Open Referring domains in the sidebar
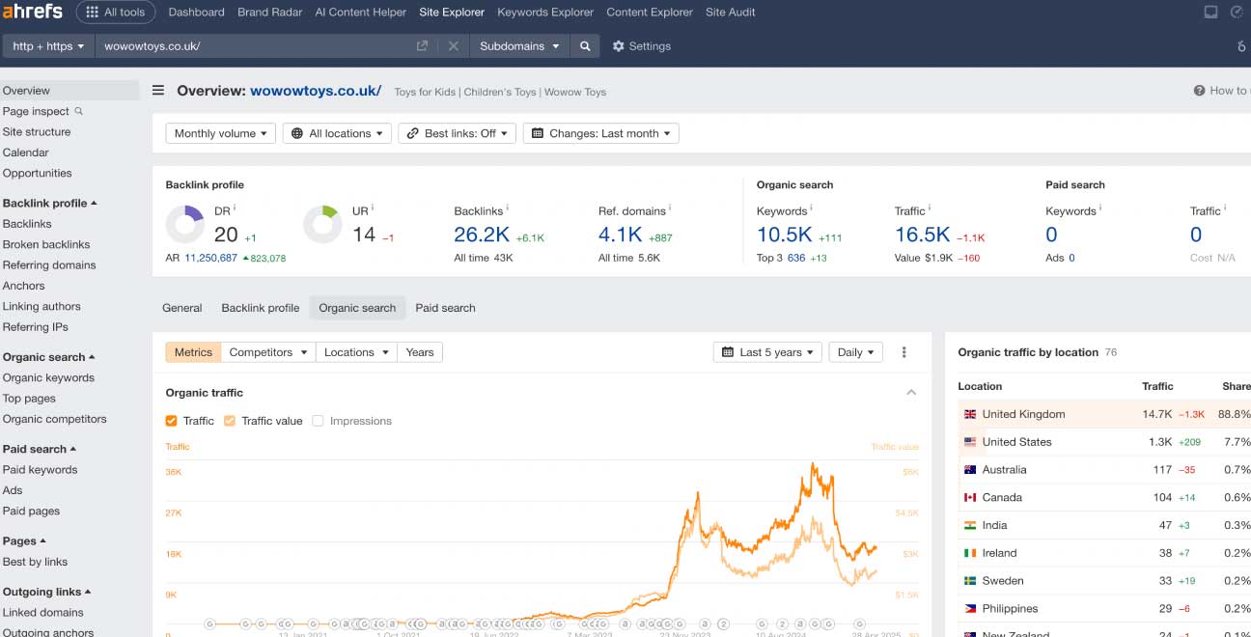 49,265
